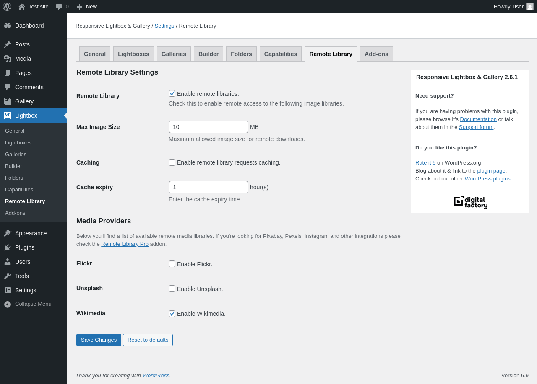Open comments bubble in admin bar
The width and height of the screenshot is (537, 384).
(59, 7)
